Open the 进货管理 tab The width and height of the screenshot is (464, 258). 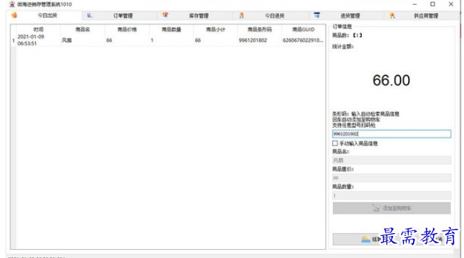350,16
